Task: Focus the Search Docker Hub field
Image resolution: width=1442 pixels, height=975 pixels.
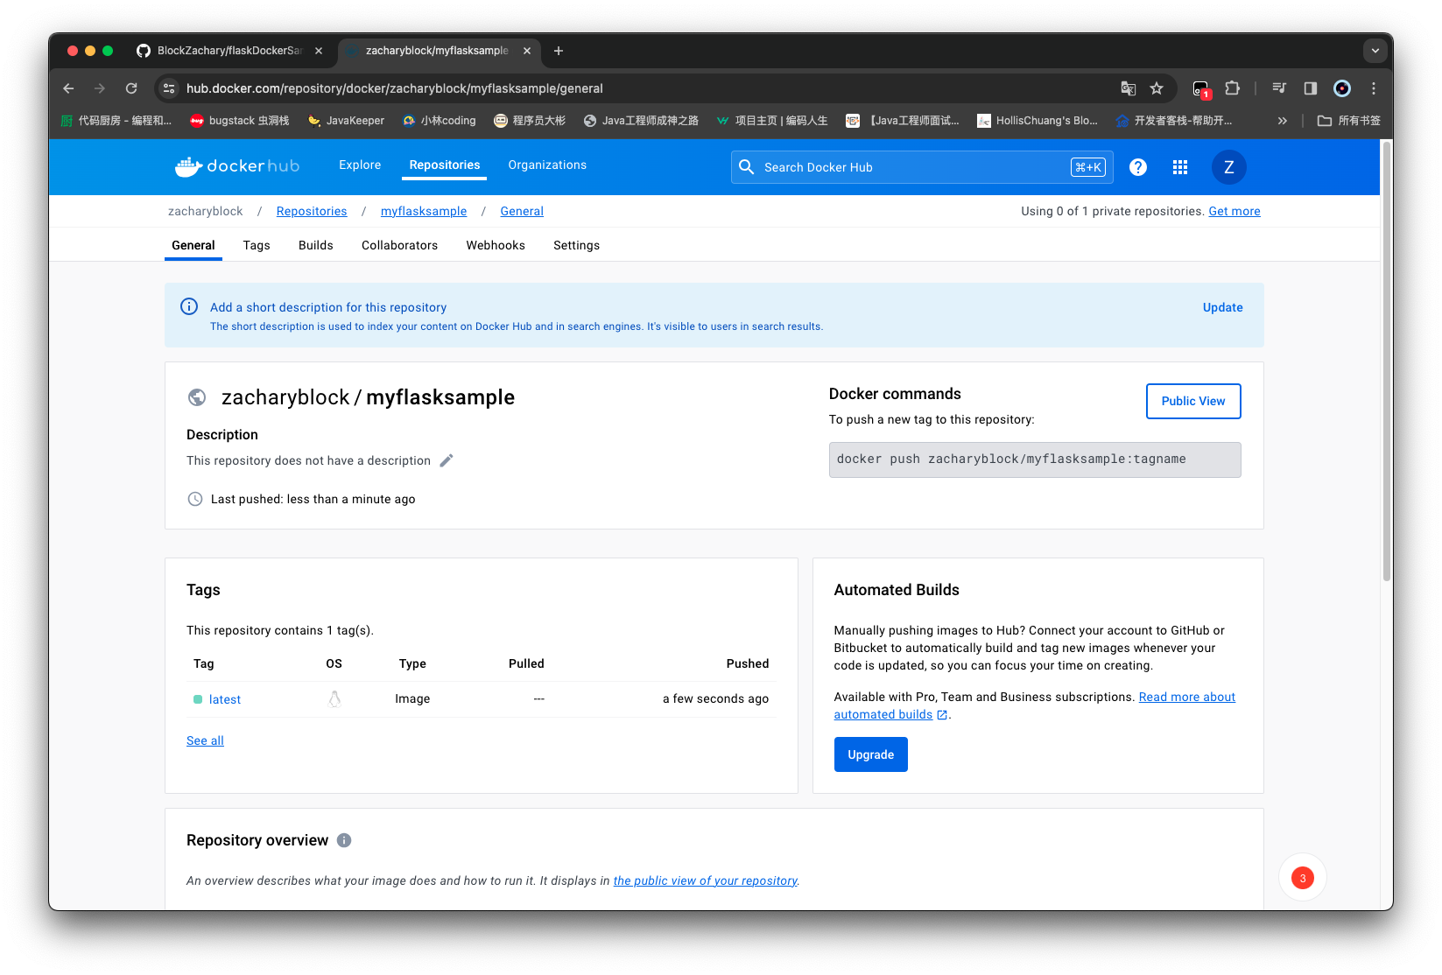Action: [x=921, y=167]
